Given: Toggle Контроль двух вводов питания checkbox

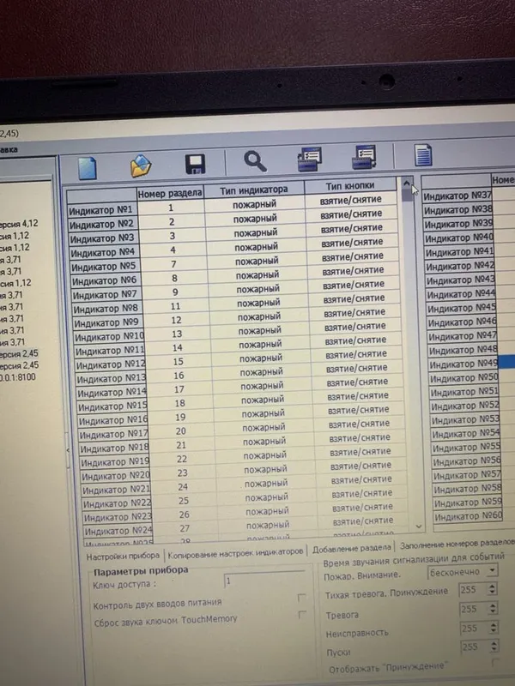Looking at the screenshot, I should 301,598.
